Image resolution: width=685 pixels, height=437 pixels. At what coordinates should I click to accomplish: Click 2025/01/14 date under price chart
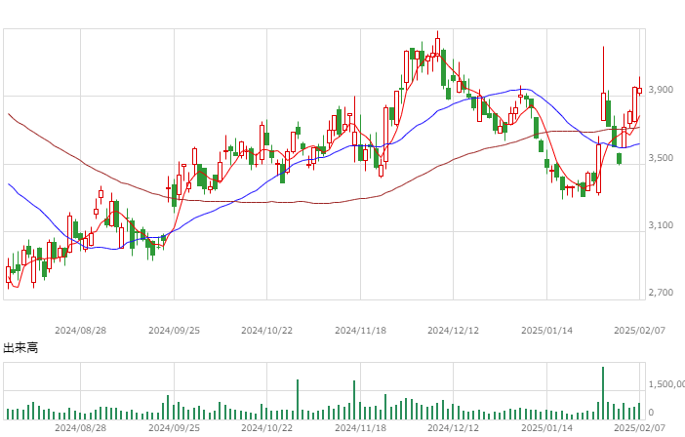[546, 331]
